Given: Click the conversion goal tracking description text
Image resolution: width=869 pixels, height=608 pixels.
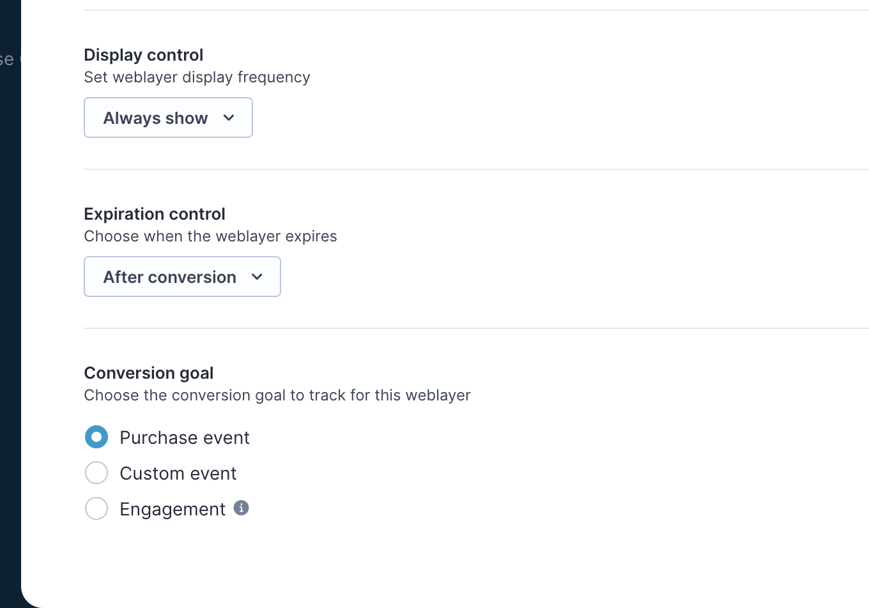Looking at the screenshot, I should 277,395.
